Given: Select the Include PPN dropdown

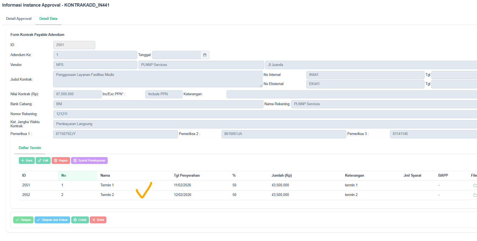Looking at the screenshot, I should (164, 94).
